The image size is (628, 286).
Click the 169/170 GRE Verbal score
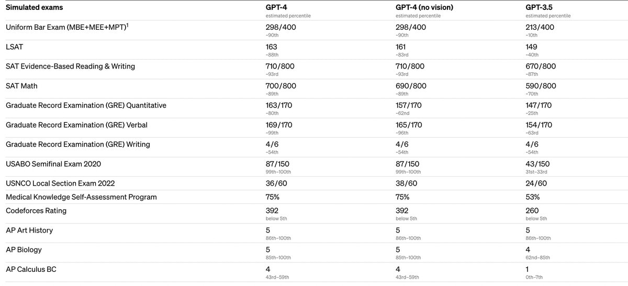[x=278, y=125]
